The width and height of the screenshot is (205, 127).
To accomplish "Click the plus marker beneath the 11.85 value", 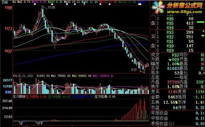I will [x=110, y=4].
